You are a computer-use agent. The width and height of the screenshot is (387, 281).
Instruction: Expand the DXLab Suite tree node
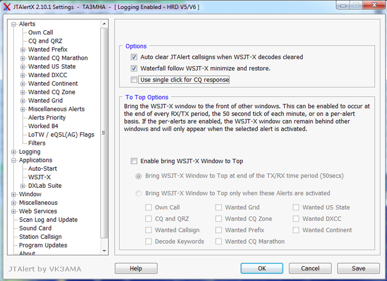tap(23, 186)
